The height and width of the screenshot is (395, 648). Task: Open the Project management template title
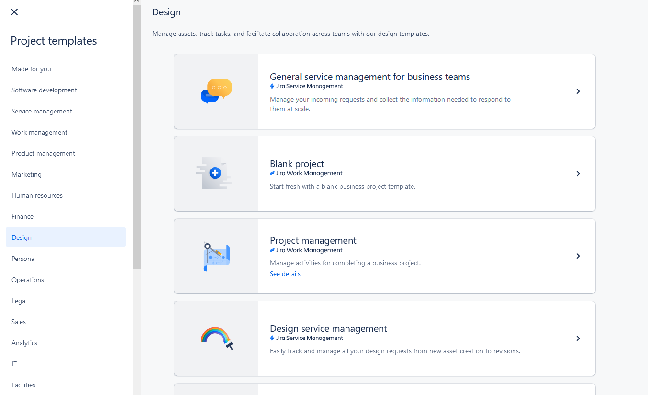tap(313, 240)
